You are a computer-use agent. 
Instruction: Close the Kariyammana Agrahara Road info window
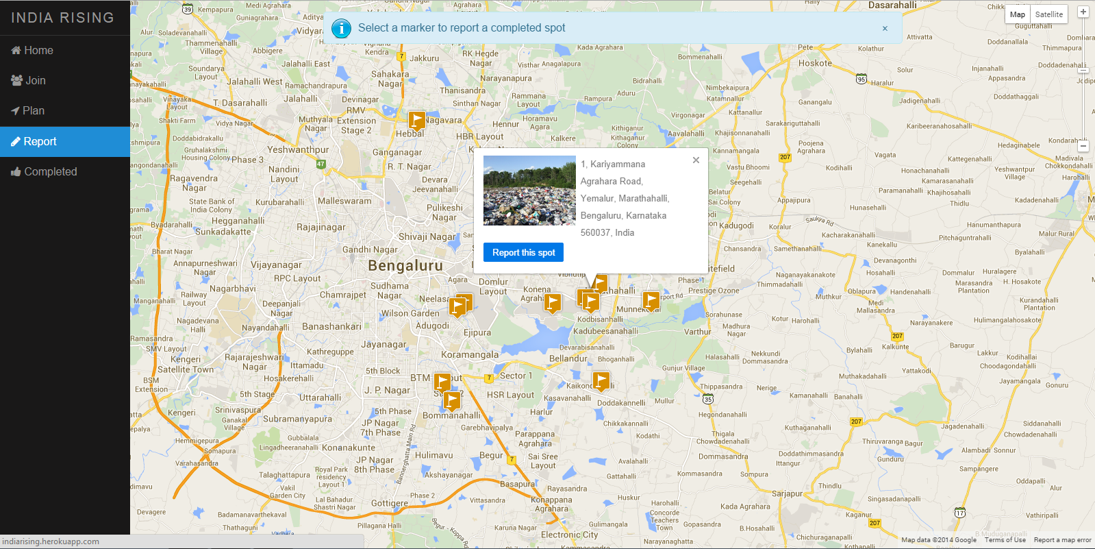(x=696, y=160)
